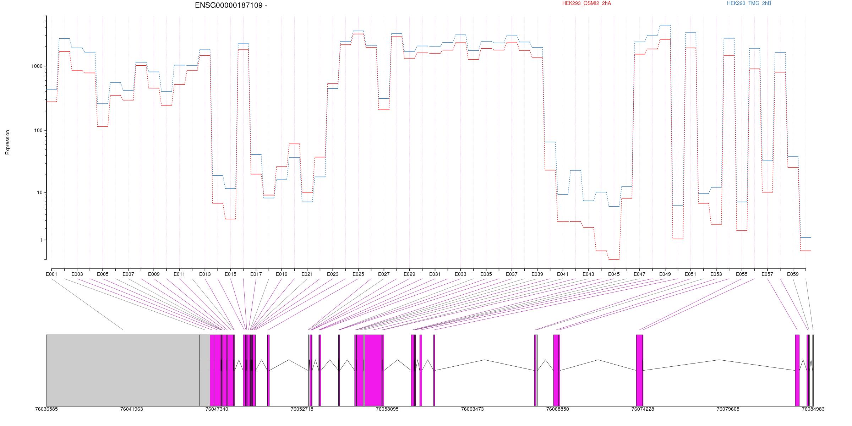Click exon label E045
Viewport: 852px width, 426px height.
pyautogui.click(x=614, y=274)
